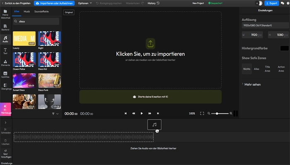Open the Übergänge transitions panel
This screenshot has height=165, width=290.
6,87
